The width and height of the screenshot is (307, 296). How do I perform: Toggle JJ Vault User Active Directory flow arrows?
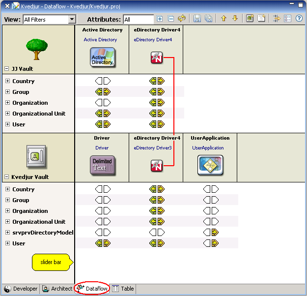pyautogui.click(x=103, y=124)
